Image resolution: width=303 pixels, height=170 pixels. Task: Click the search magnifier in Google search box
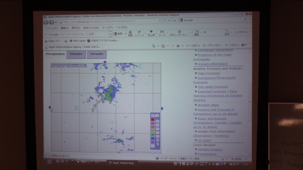[x=245, y=19]
